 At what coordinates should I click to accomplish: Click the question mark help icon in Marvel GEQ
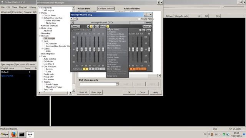tap(72, 23)
